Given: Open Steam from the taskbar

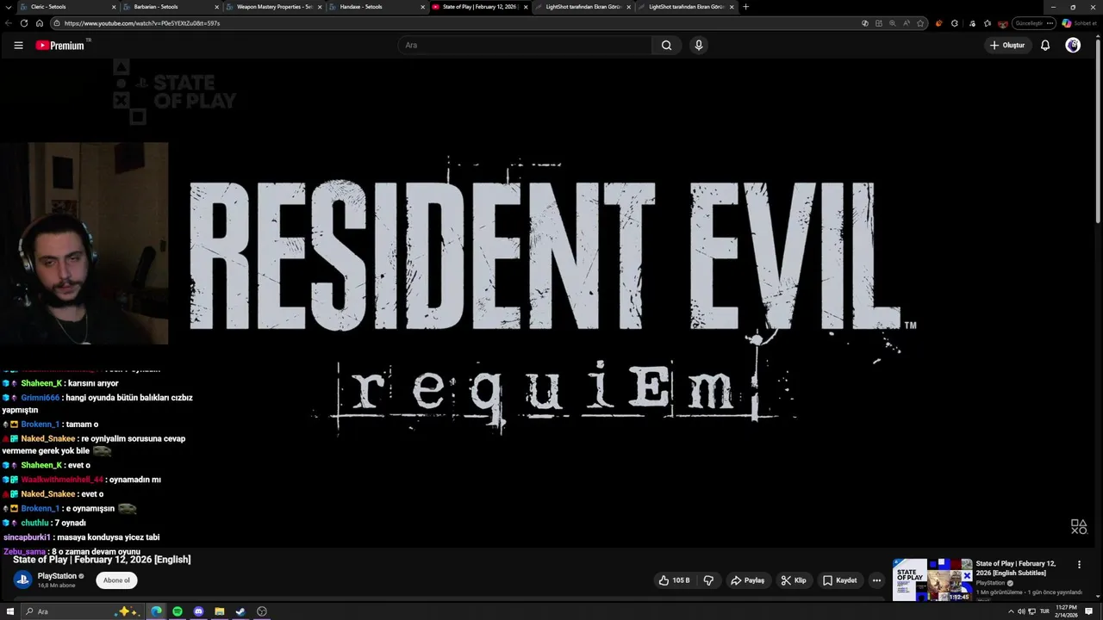Looking at the screenshot, I should [240, 611].
